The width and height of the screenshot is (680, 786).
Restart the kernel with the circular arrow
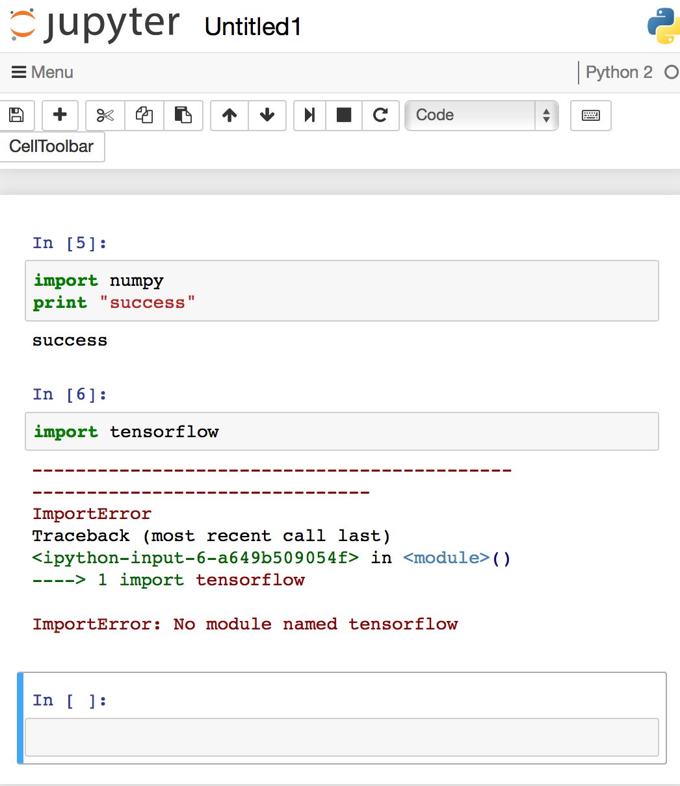[380, 116]
